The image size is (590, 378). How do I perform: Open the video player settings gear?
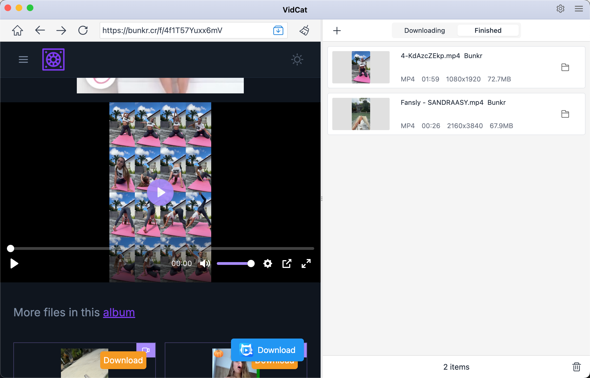[268, 263]
